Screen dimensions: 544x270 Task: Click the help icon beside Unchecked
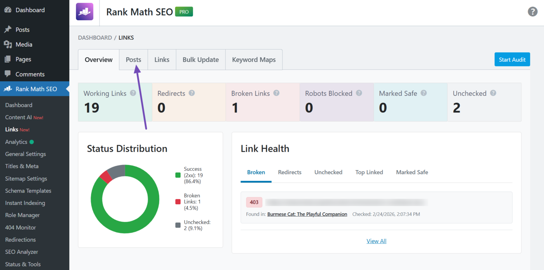493,93
